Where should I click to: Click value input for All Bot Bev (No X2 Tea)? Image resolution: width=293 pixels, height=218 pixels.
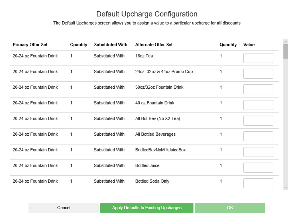258,121
